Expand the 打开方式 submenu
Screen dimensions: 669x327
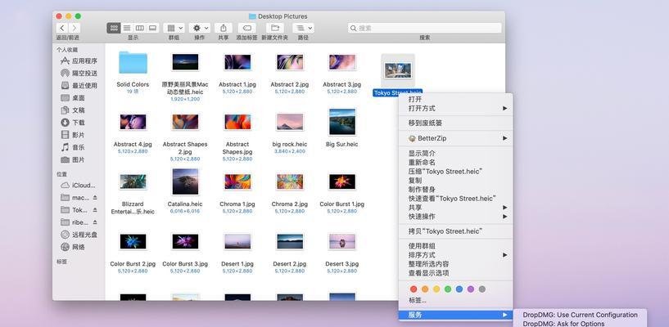coord(455,108)
